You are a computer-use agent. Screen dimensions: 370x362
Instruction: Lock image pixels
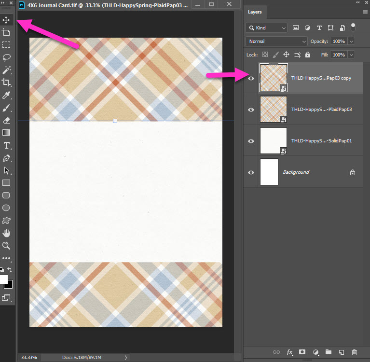click(x=275, y=55)
